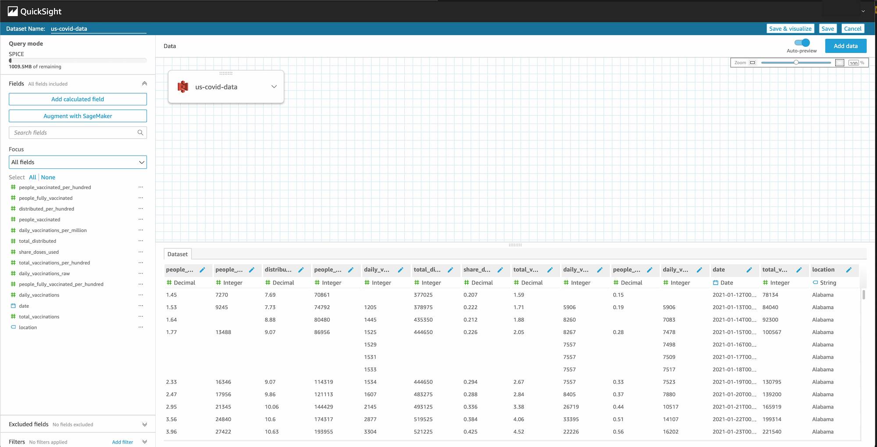Click the Dataset Name input field

coord(98,29)
